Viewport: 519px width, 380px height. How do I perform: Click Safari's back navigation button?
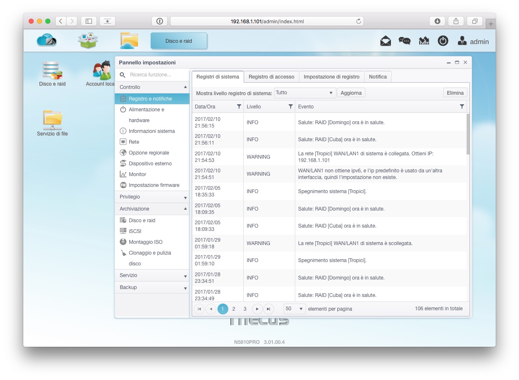(x=61, y=21)
